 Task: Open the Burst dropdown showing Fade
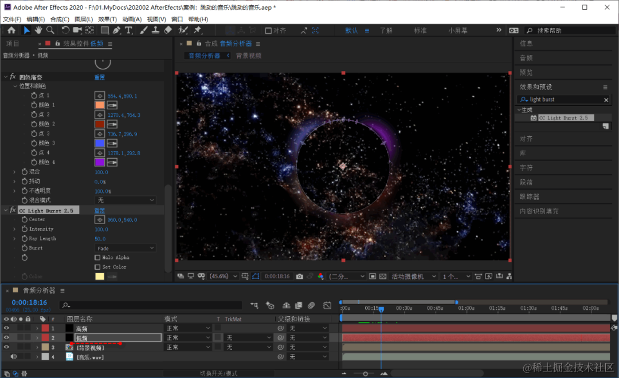click(x=125, y=248)
